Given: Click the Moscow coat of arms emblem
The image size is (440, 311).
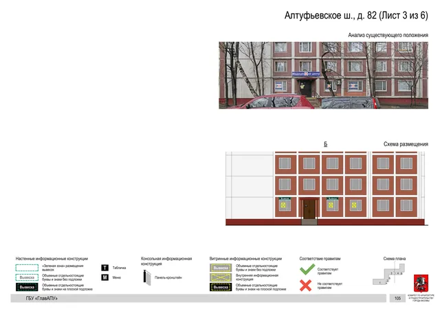Looking at the screenshot, I should 421,284.
